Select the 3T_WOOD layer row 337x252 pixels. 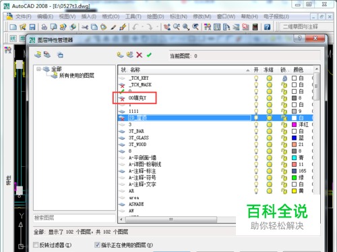click(x=216, y=145)
